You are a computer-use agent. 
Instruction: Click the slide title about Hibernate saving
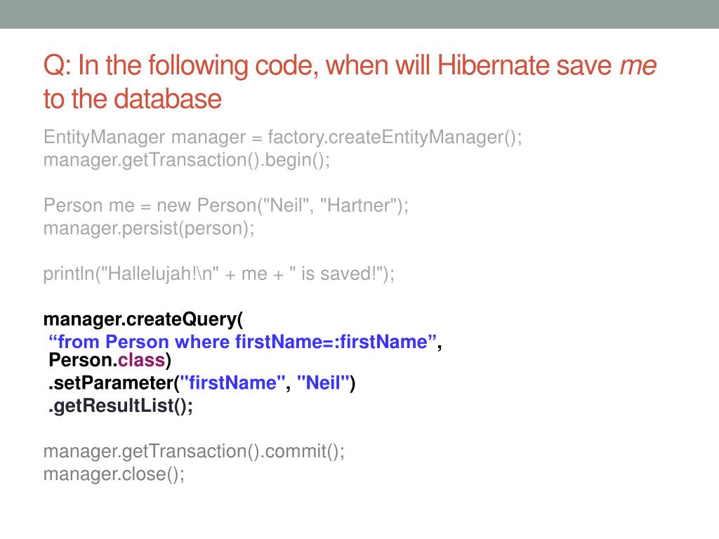point(316,67)
